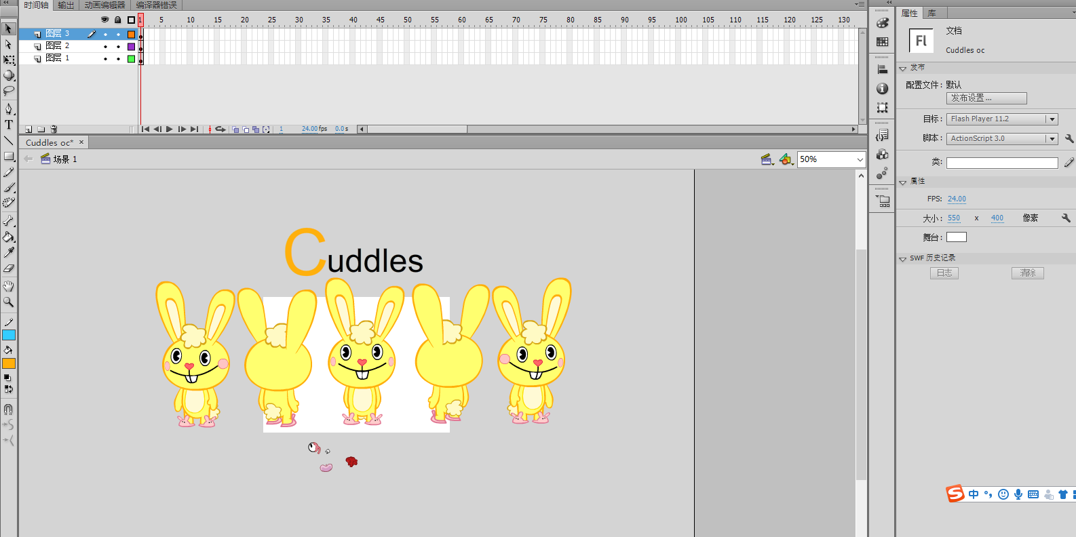
Task: Toggle the loop playback button
Action: [x=220, y=129]
